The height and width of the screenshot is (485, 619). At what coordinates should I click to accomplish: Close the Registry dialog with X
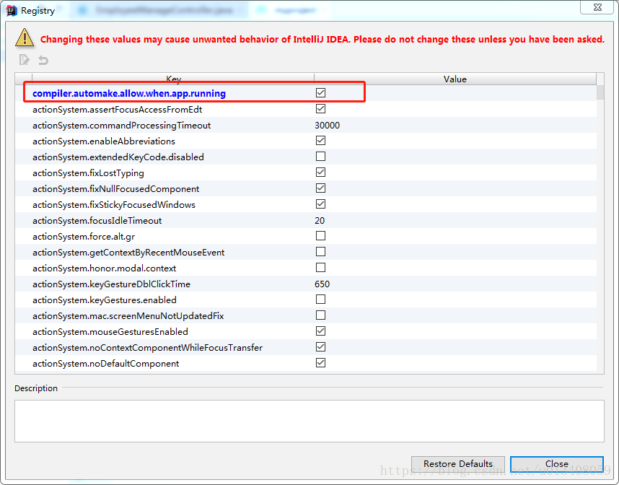click(597, 7)
